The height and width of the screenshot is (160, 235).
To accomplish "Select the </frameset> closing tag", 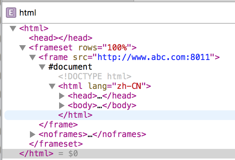I will [56, 144].
